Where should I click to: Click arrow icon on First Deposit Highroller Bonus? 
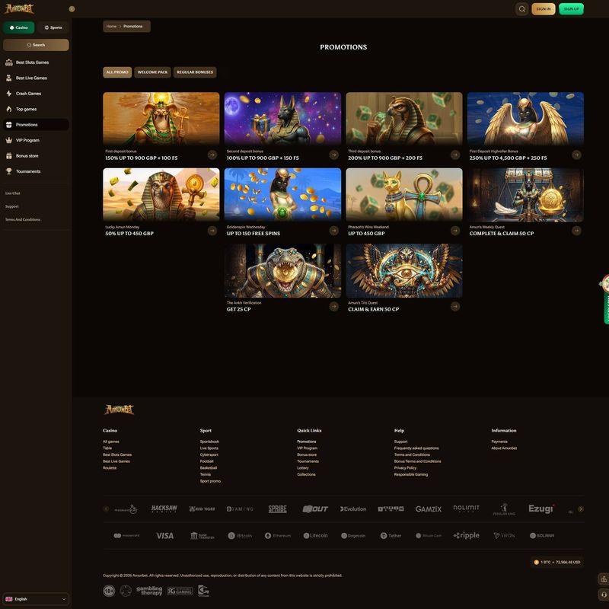pyautogui.click(x=576, y=155)
